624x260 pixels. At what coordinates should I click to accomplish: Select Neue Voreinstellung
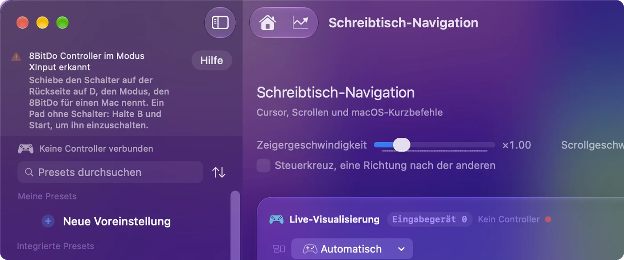(117, 221)
